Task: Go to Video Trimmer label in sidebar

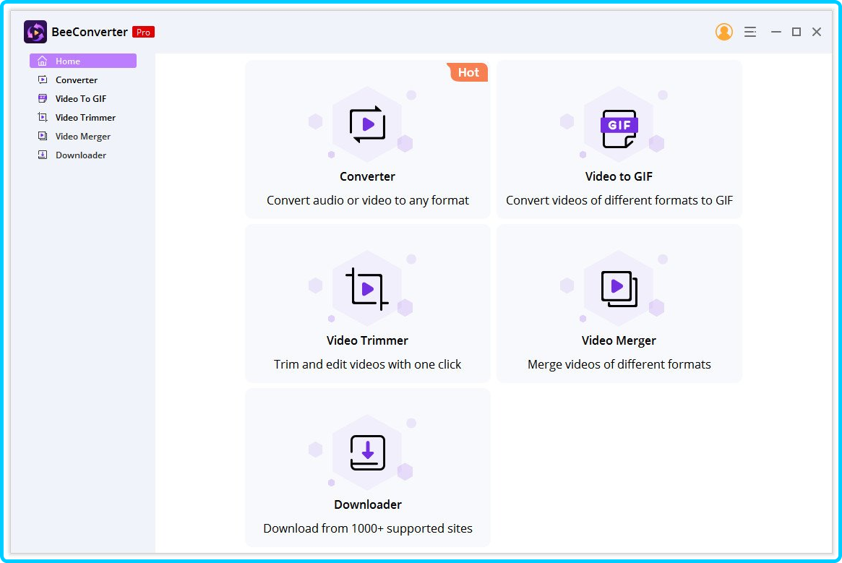Action: pos(85,117)
